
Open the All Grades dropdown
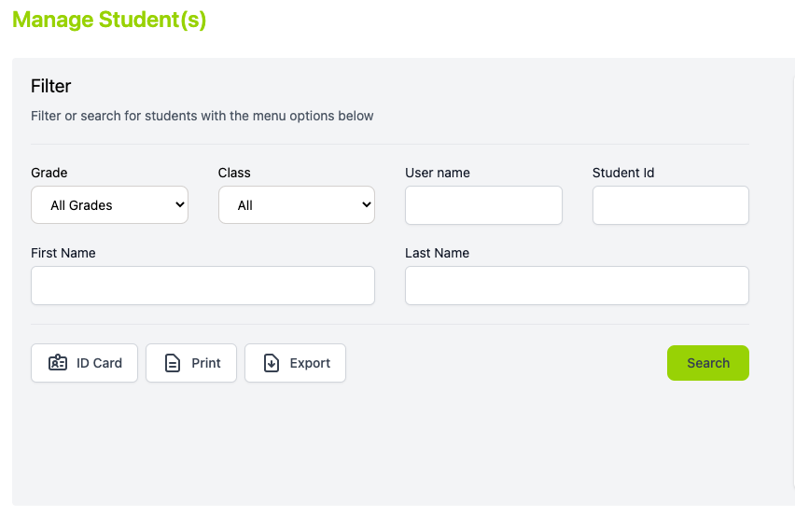[109, 204]
